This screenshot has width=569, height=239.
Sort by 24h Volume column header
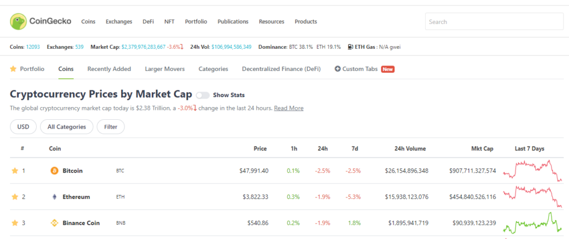point(411,149)
